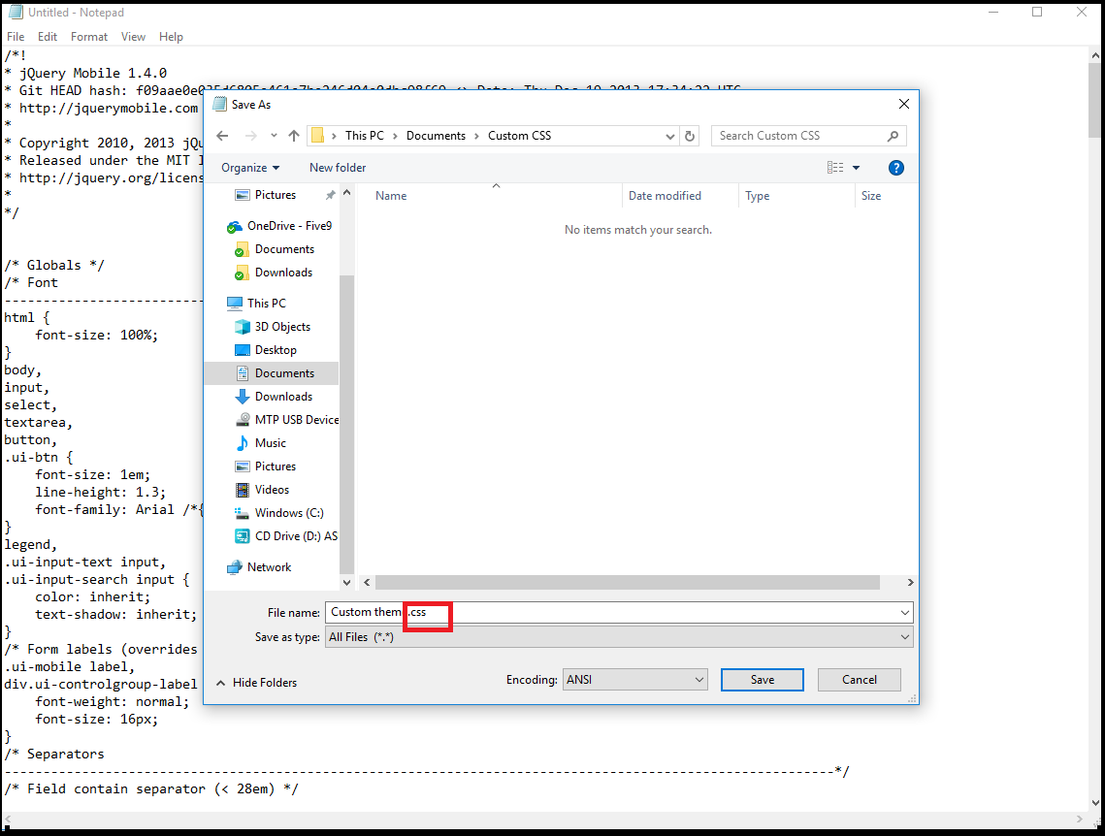
Task: Open Notepad Format menu
Action: [89, 37]
